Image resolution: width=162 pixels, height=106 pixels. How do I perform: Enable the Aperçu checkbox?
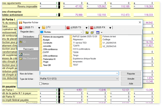click(x=40, y=83)
